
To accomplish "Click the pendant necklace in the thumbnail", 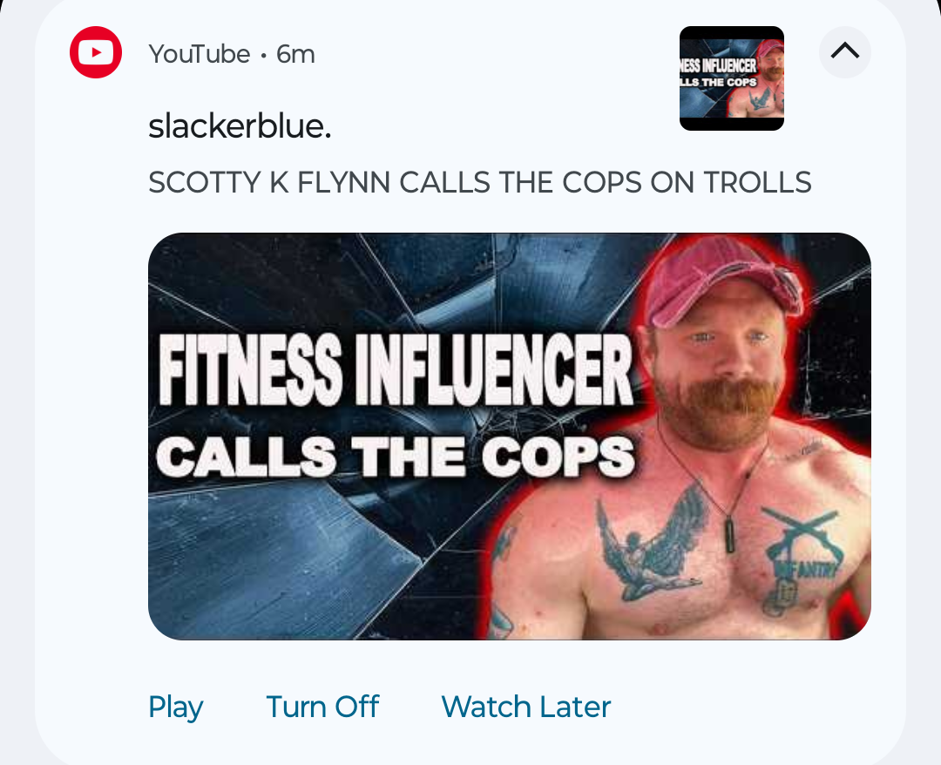I will [x=728, y=535].
